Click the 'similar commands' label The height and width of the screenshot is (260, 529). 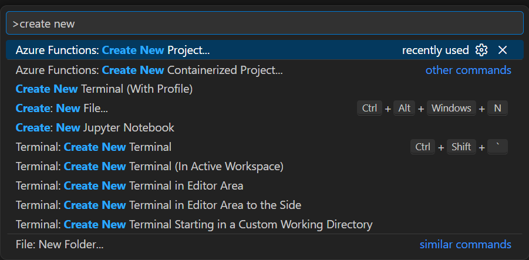465,244
